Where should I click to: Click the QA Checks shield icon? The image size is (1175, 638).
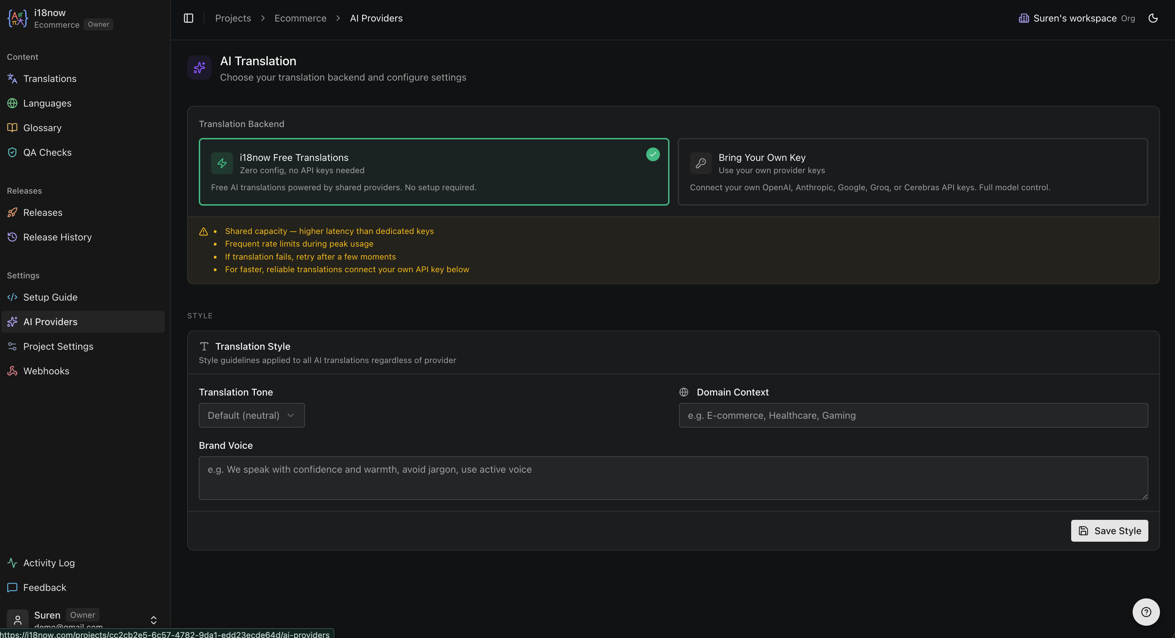pyautogui.click(x=12, y=152)
